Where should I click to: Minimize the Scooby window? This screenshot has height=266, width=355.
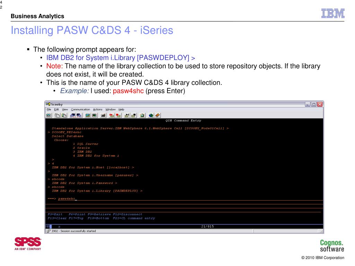[x=308, y=104]
